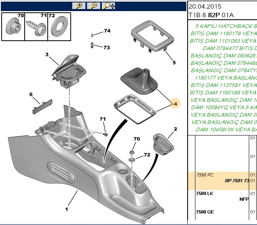Viewport: 257px width, 225px height.
Task: Click quantity 01 in the 7588 GE row
Action: (252, 212)
